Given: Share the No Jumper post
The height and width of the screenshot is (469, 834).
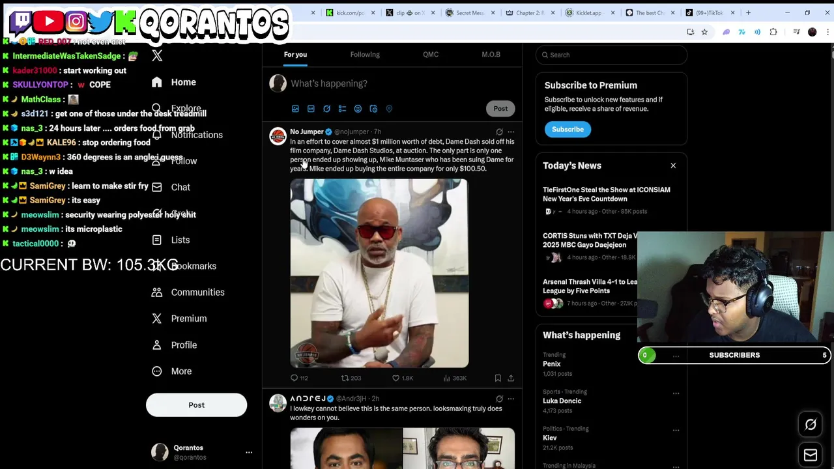Looking at the screenshot, I should tap(511, 378).
